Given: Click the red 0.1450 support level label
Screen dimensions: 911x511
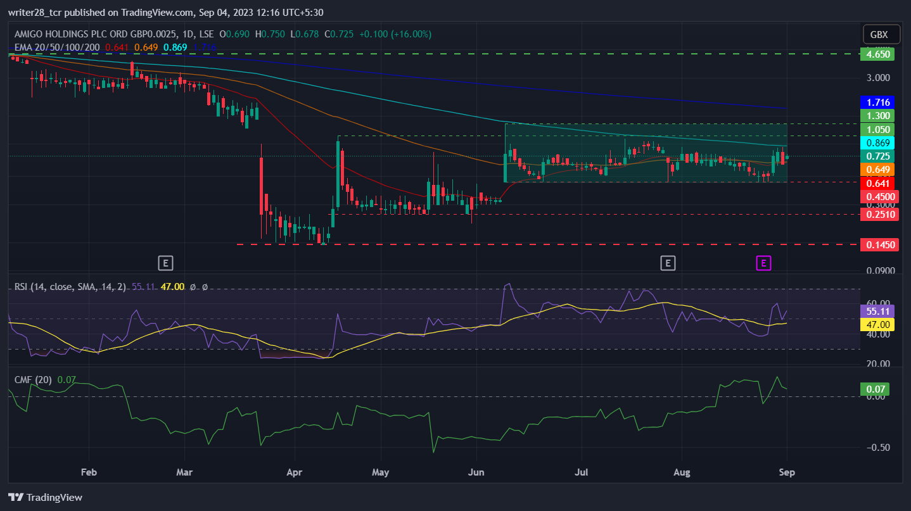Looking at the screenshot, I should [x=879, y=244].
